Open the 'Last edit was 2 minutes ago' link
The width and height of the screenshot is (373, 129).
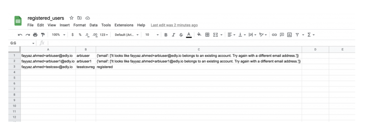pos(174,25)
